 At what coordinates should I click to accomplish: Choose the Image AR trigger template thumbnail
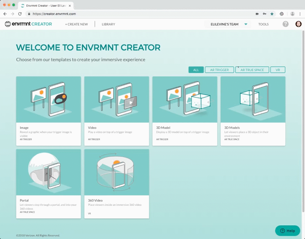pyautogui.click(x=49, y=100)
